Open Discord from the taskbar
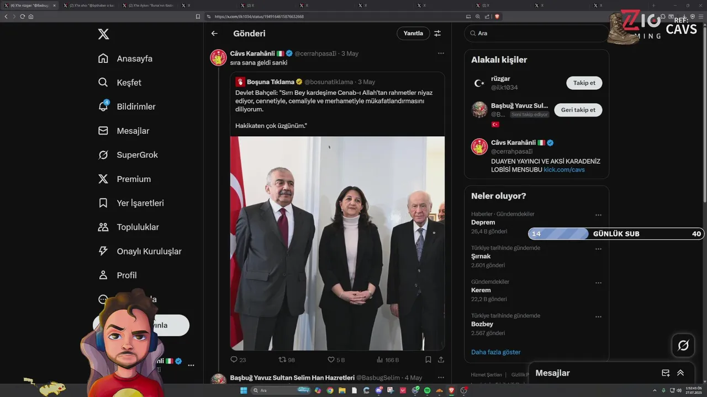This screenshot has height=397, width=707. tap(378, 390)
